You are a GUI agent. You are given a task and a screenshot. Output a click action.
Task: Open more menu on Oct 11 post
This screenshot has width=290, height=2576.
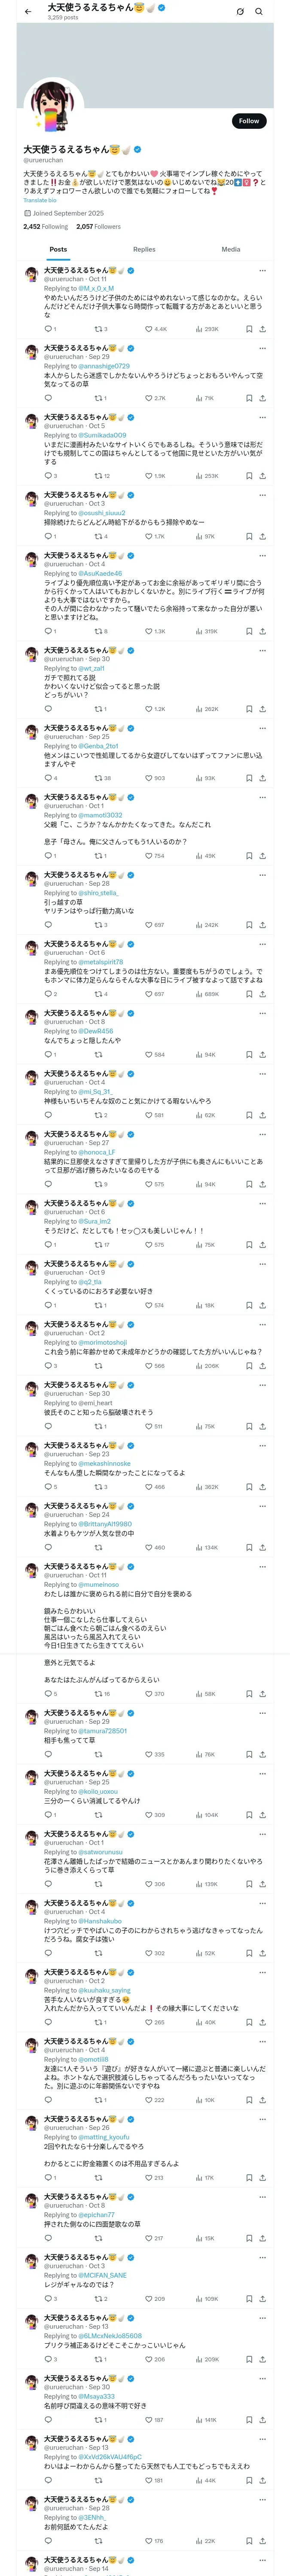(262, 270)
